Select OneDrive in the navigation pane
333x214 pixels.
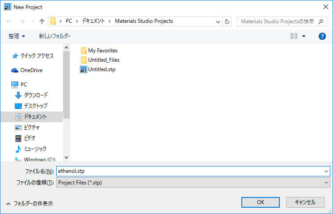[x=31, y=70]
